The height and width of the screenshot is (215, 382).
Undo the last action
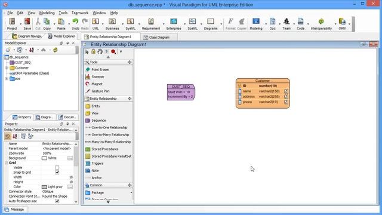76,24
